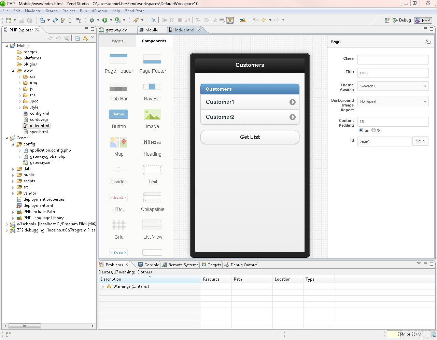Open the Open Perspective toolbar icon
437x340 pixels.
(x=387, y=20)
